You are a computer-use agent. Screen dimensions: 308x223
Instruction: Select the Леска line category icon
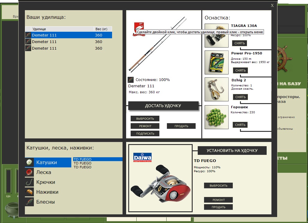click(x=29, y=172)
